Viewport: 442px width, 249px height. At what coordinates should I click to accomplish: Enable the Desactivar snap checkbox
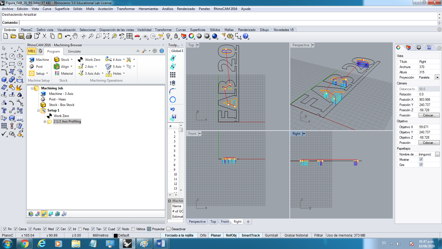pos(168,229)
